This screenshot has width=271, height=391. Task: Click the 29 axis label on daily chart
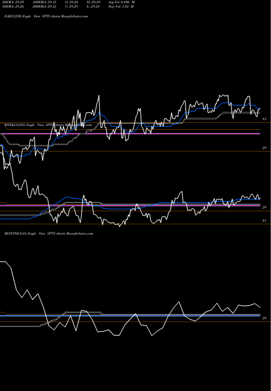pyautogui.click(x=264, y=148)
